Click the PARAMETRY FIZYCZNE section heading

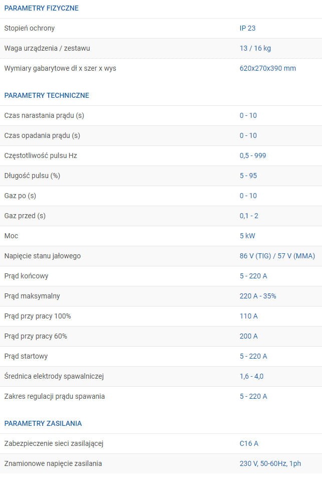pyautogui.click(x=42, y=8)
